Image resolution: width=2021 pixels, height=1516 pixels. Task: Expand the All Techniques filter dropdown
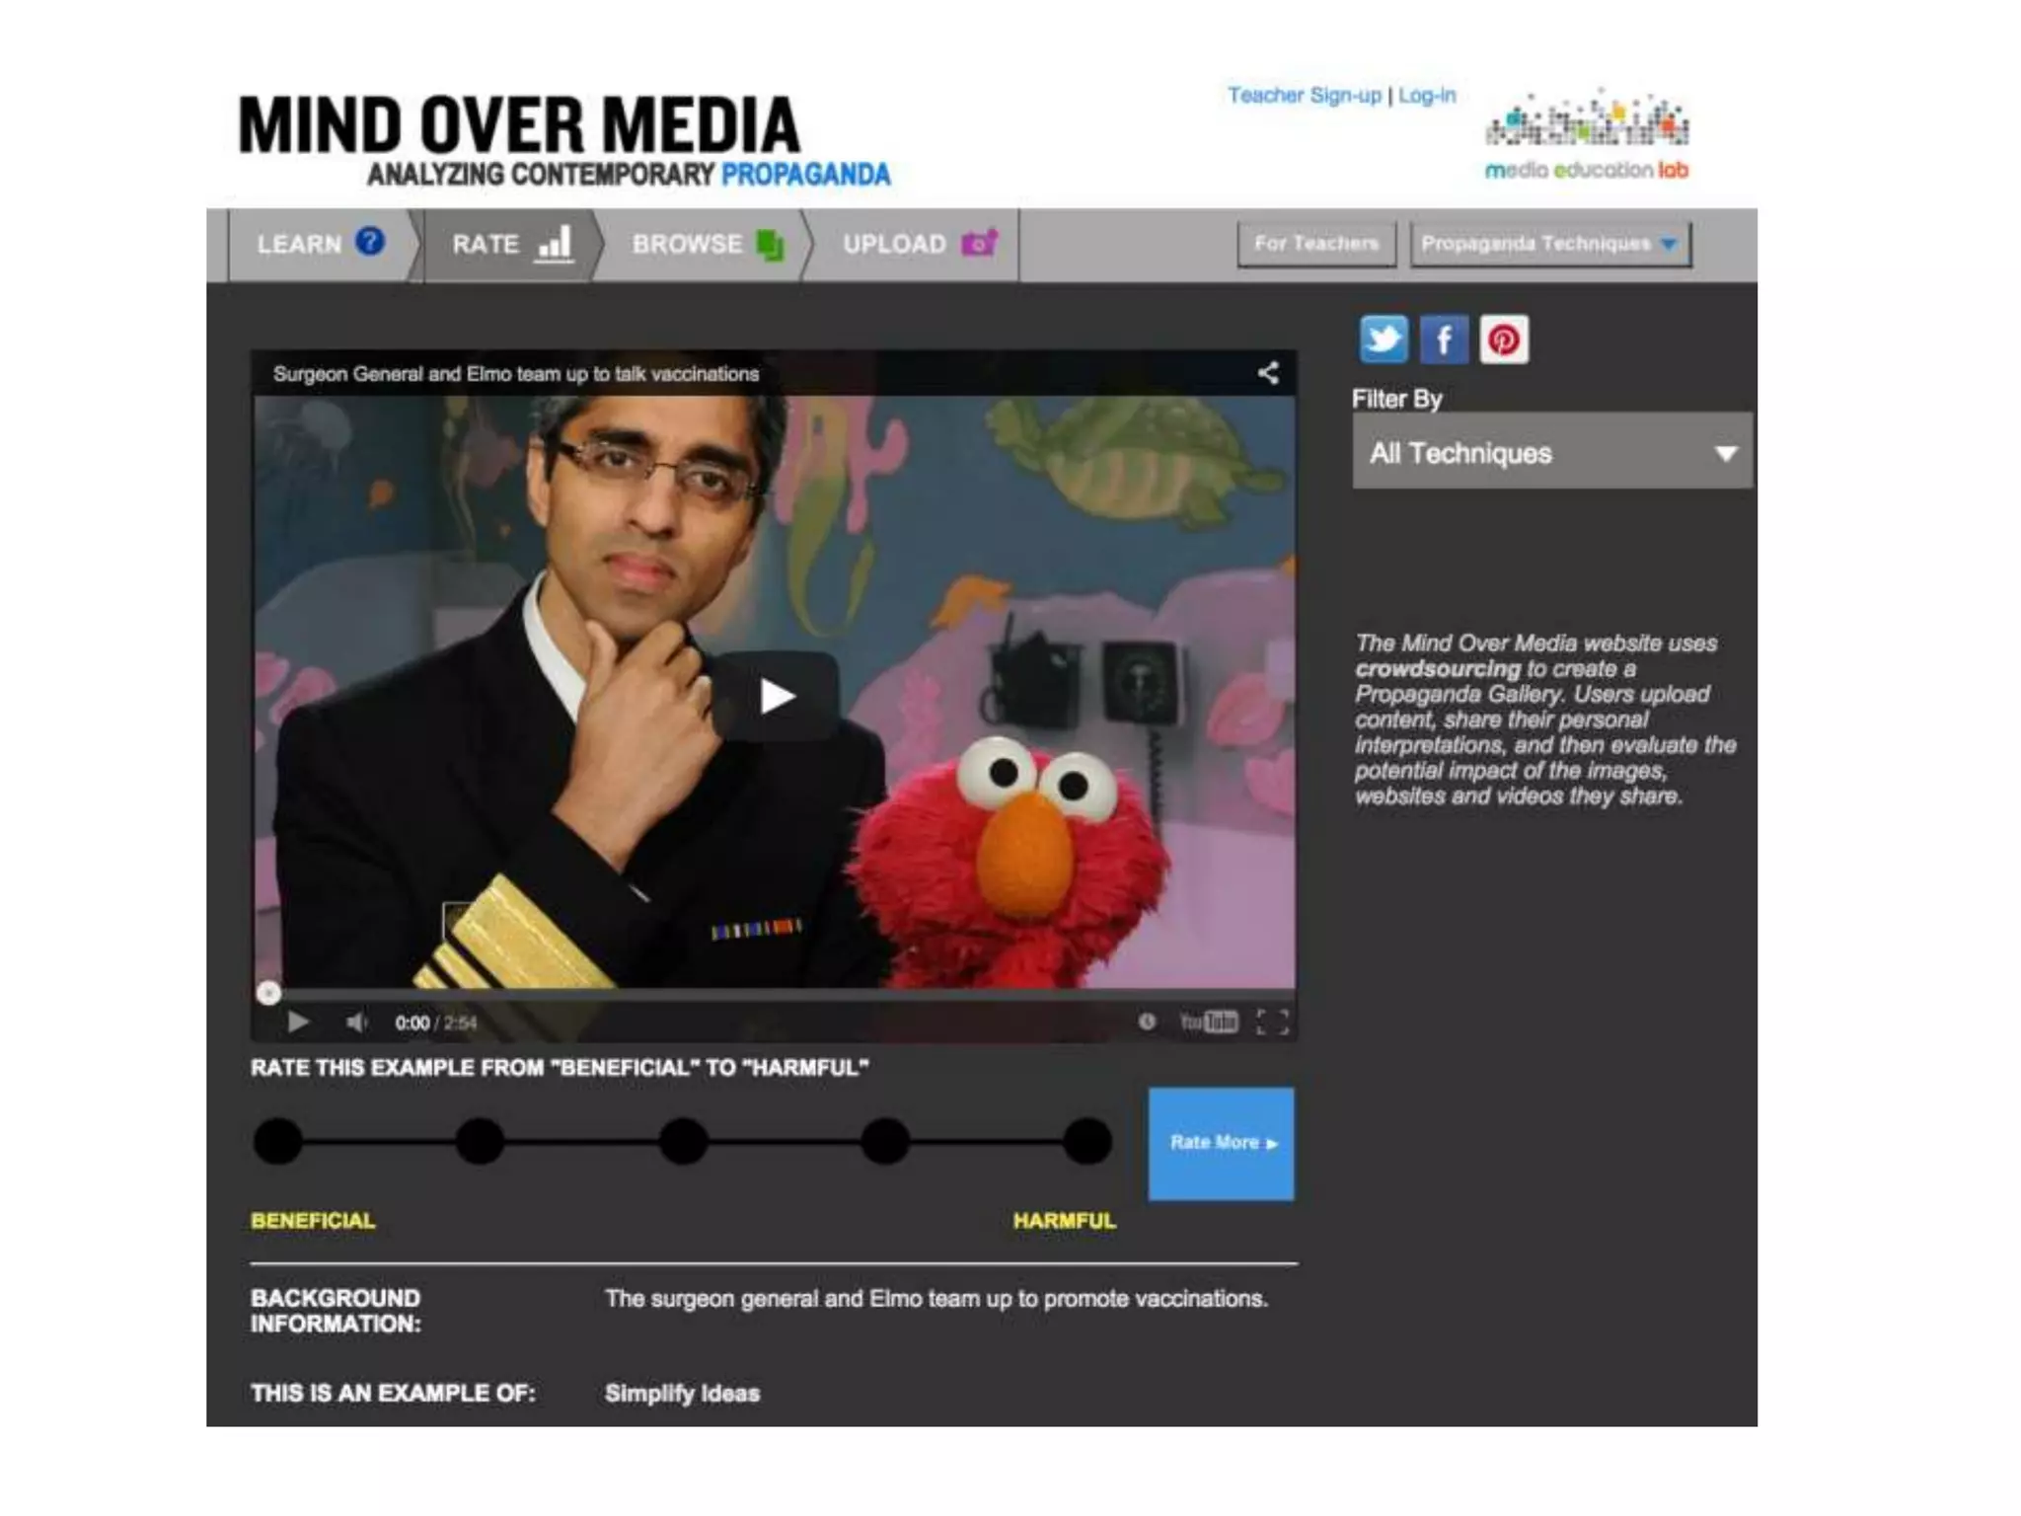pos(1551,453)
